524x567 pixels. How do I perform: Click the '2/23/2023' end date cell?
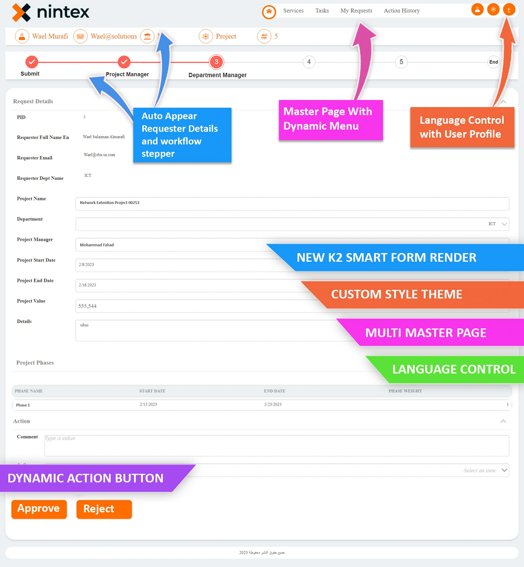tap(273, 404)
